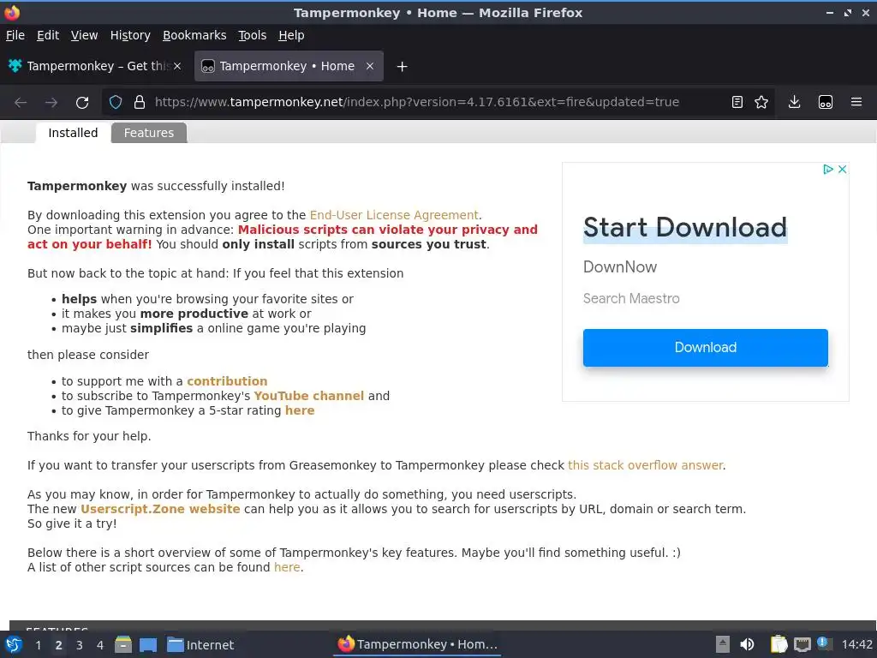Close the 'Tampermonkey • Home' tab
This screenshot has height=658, width=877.
tap(370, 66)
